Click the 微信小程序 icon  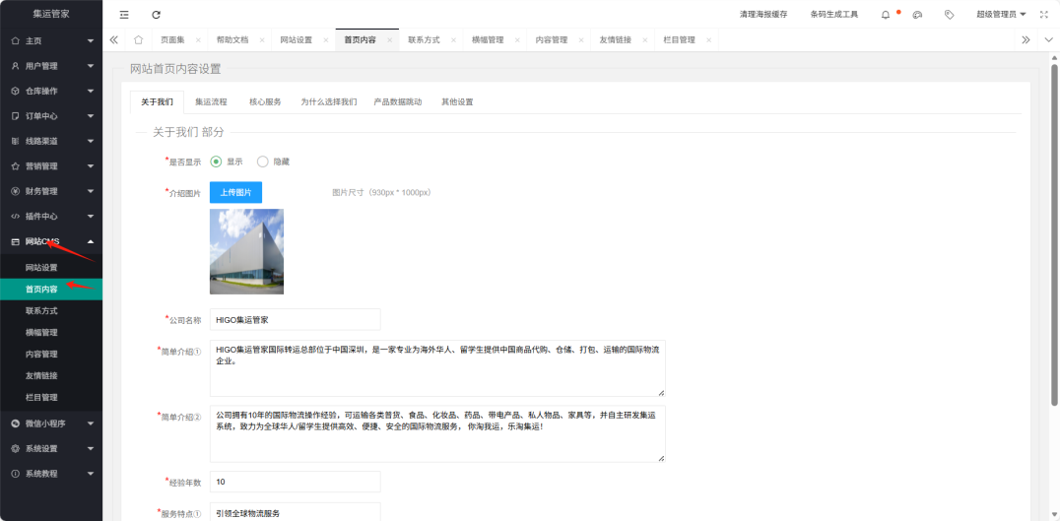point(16,423)
